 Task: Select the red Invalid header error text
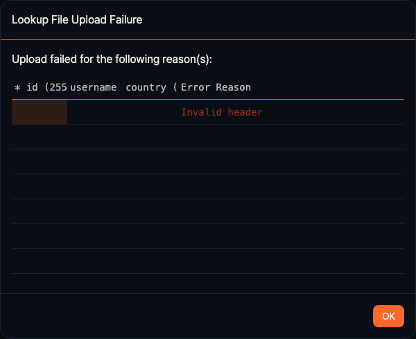222,112
